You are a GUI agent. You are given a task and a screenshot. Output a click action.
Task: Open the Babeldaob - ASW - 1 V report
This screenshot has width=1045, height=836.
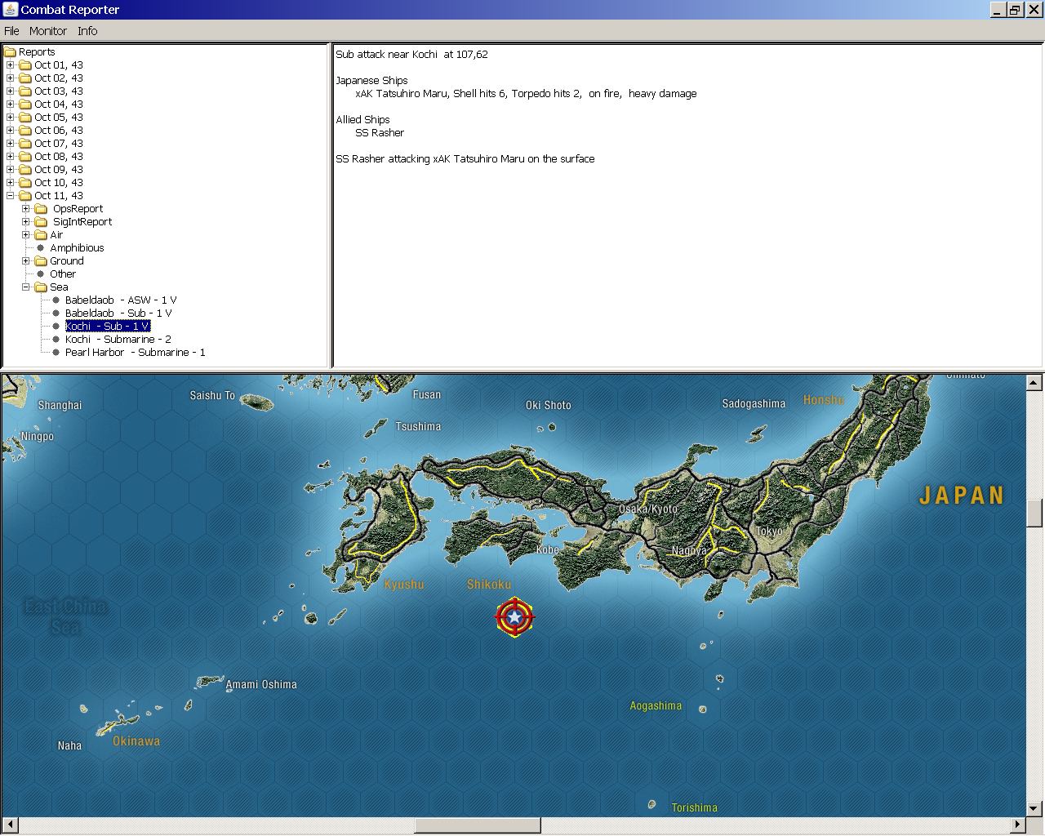pos(121,300)
